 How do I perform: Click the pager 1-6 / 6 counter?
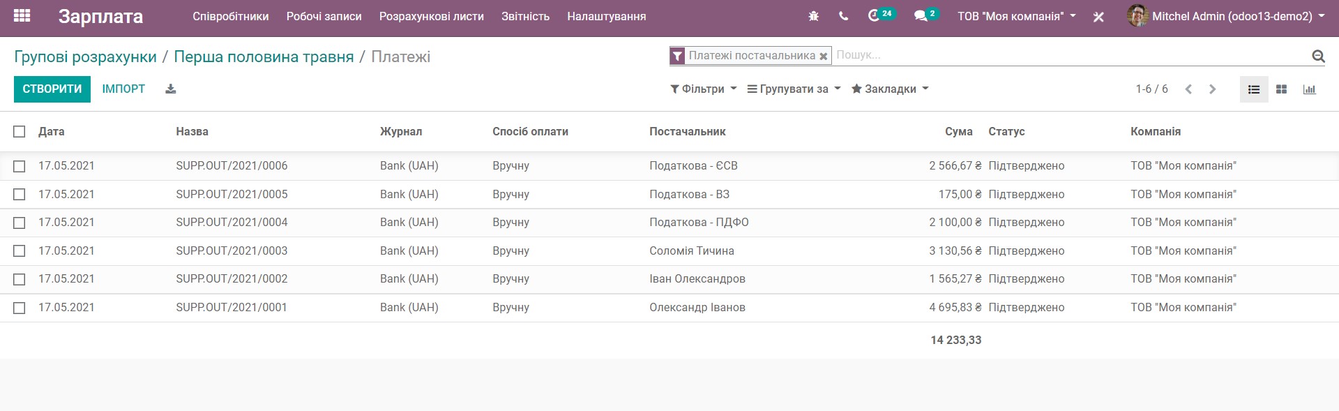point(1151,89)
